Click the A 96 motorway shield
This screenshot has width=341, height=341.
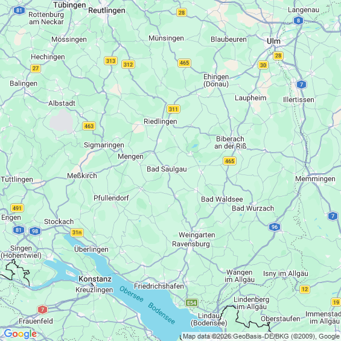(275, 227)
